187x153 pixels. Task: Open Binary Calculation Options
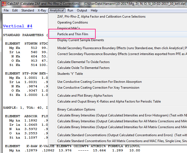point(76,109)
